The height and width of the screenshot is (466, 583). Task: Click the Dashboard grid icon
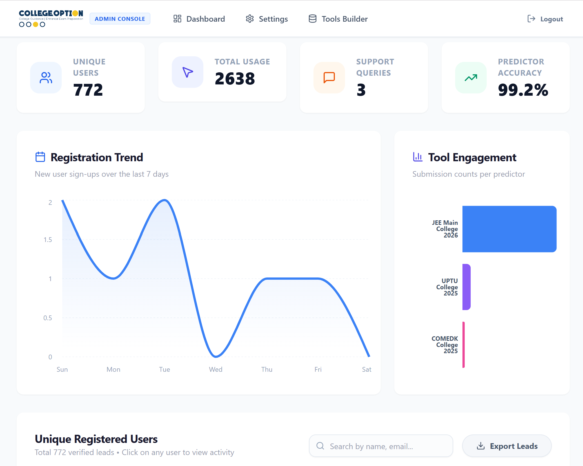click(177, 19)
